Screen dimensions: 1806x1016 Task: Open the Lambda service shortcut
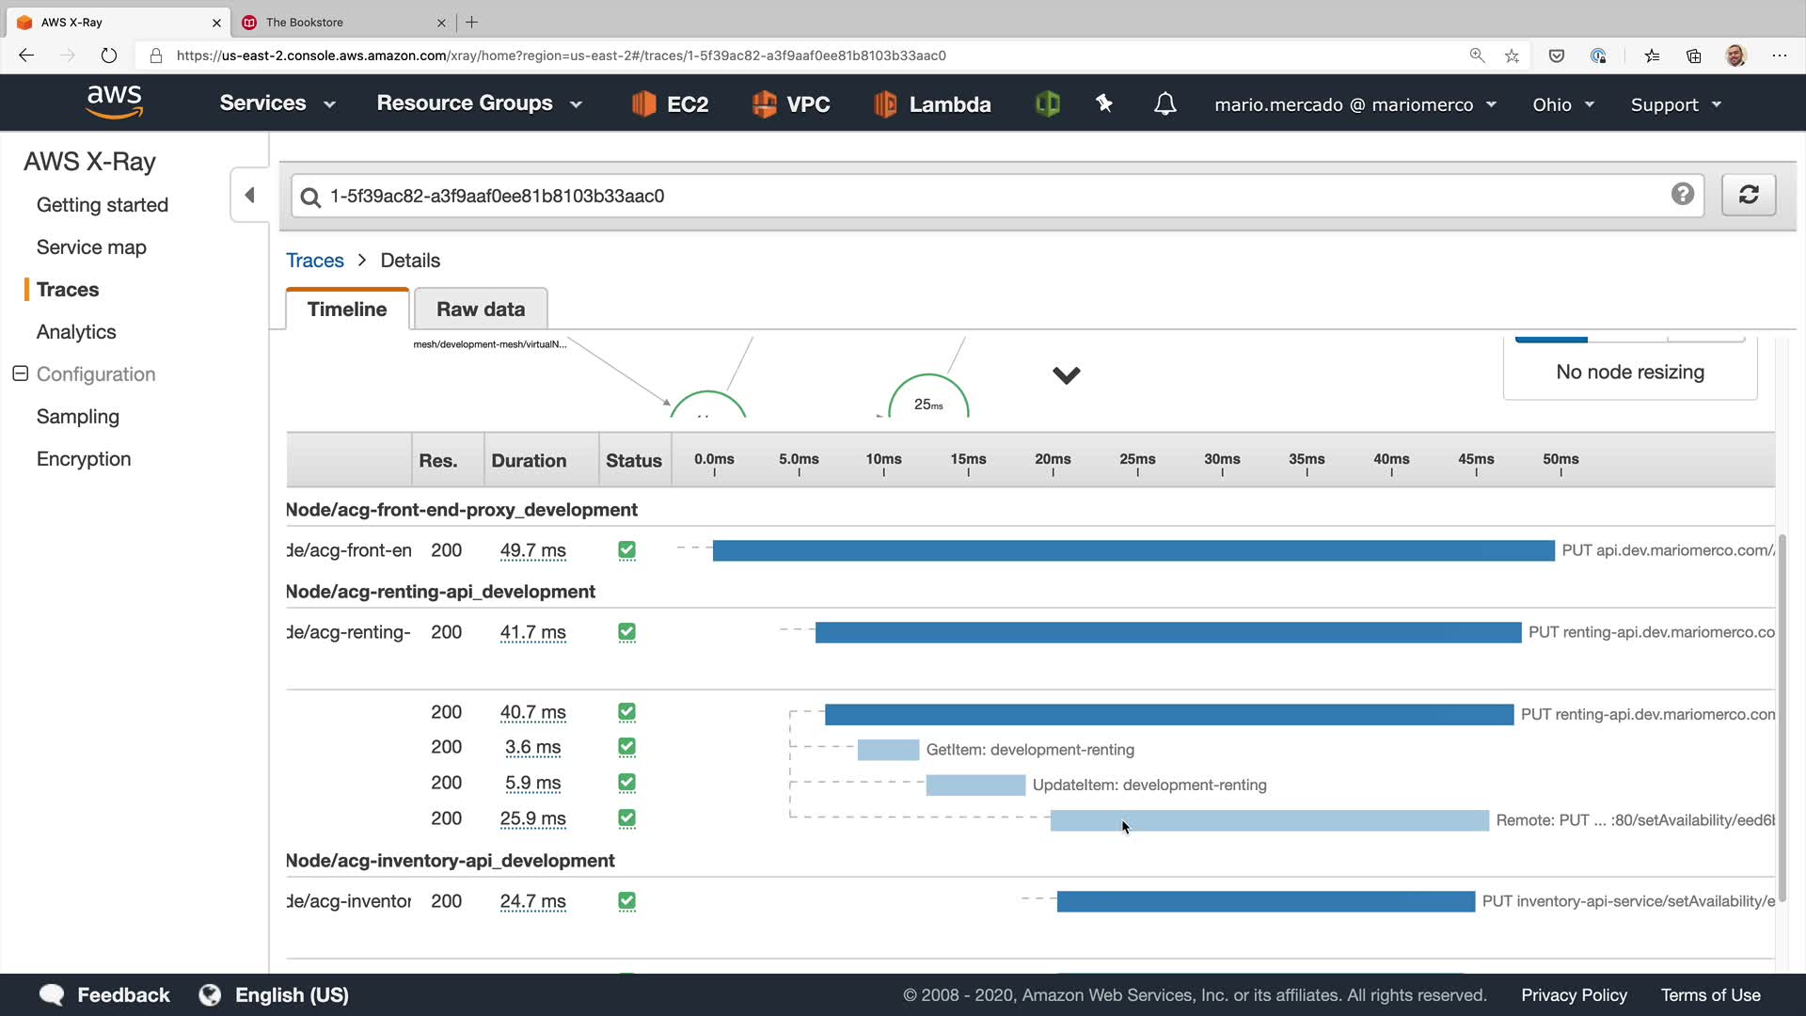point(931,103)
